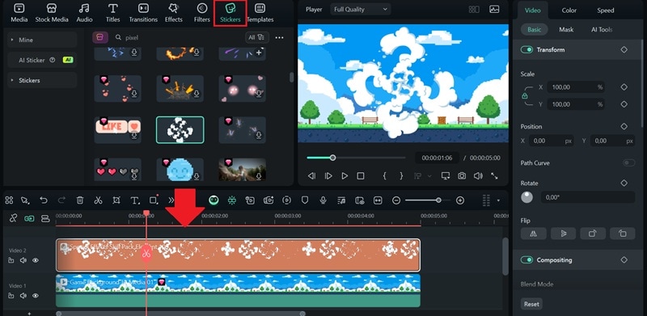Screen dimensions: 647x316
Task: Click the player volume speaker icon
Action: (x=478, y=175)
